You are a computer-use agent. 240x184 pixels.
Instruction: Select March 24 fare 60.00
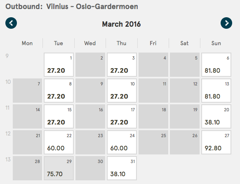click(x=122, y=142)
